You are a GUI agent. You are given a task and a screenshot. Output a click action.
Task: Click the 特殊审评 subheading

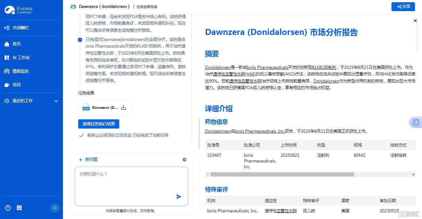(x=217, y=189)
